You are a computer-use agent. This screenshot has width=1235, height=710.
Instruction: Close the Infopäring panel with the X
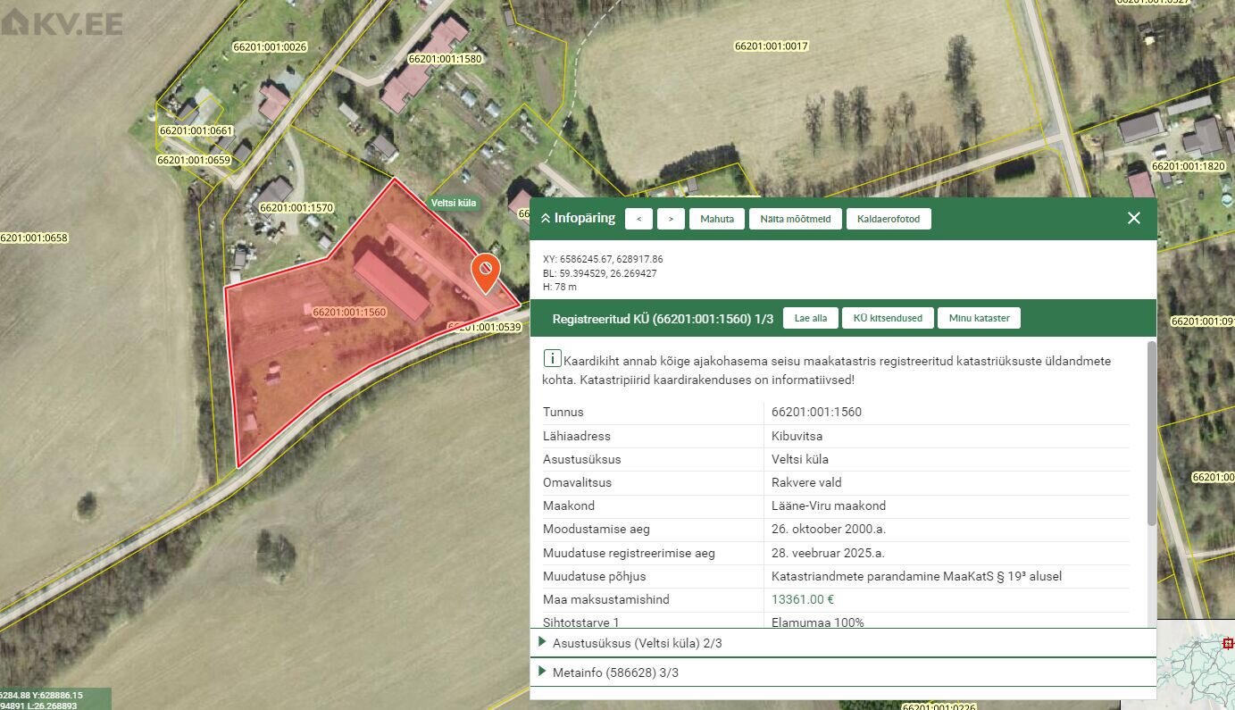click(x=1133, y=218)
